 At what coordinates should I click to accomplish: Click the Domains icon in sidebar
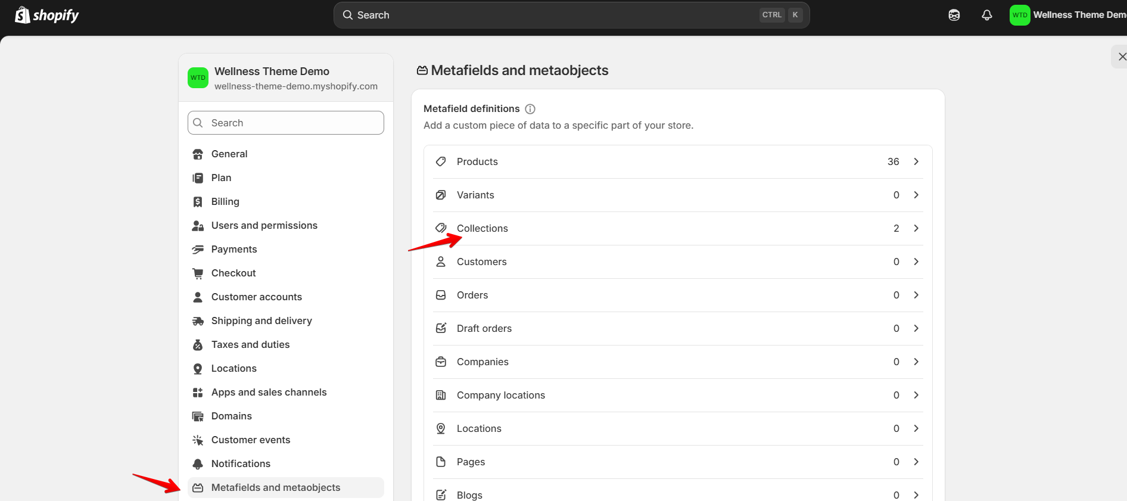pos(198,416)
